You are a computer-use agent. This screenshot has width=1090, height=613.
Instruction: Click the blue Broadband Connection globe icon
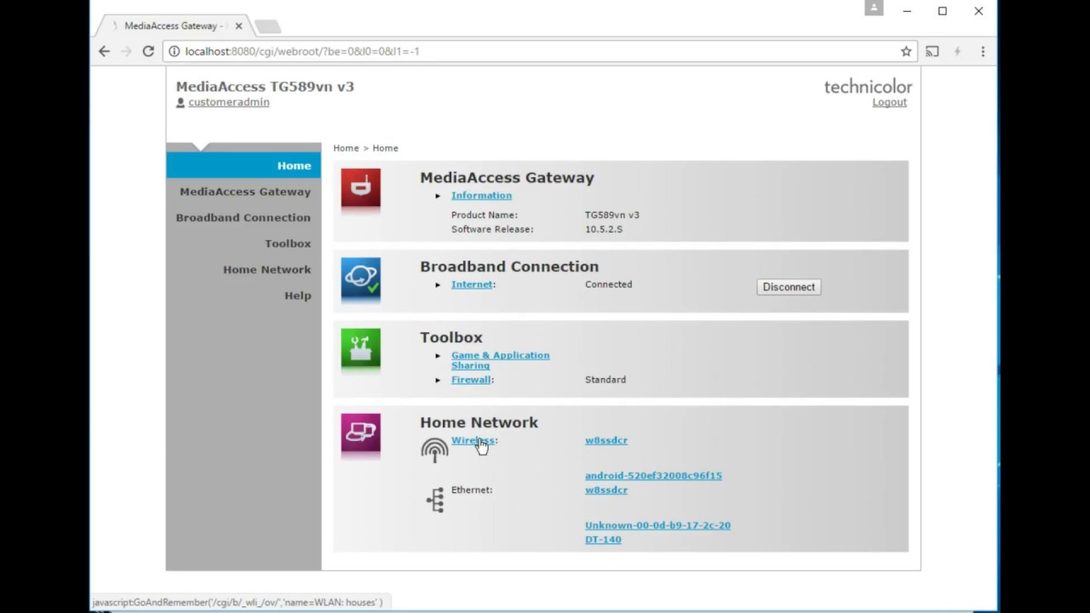pyautogui.click(x=361, y=278)
